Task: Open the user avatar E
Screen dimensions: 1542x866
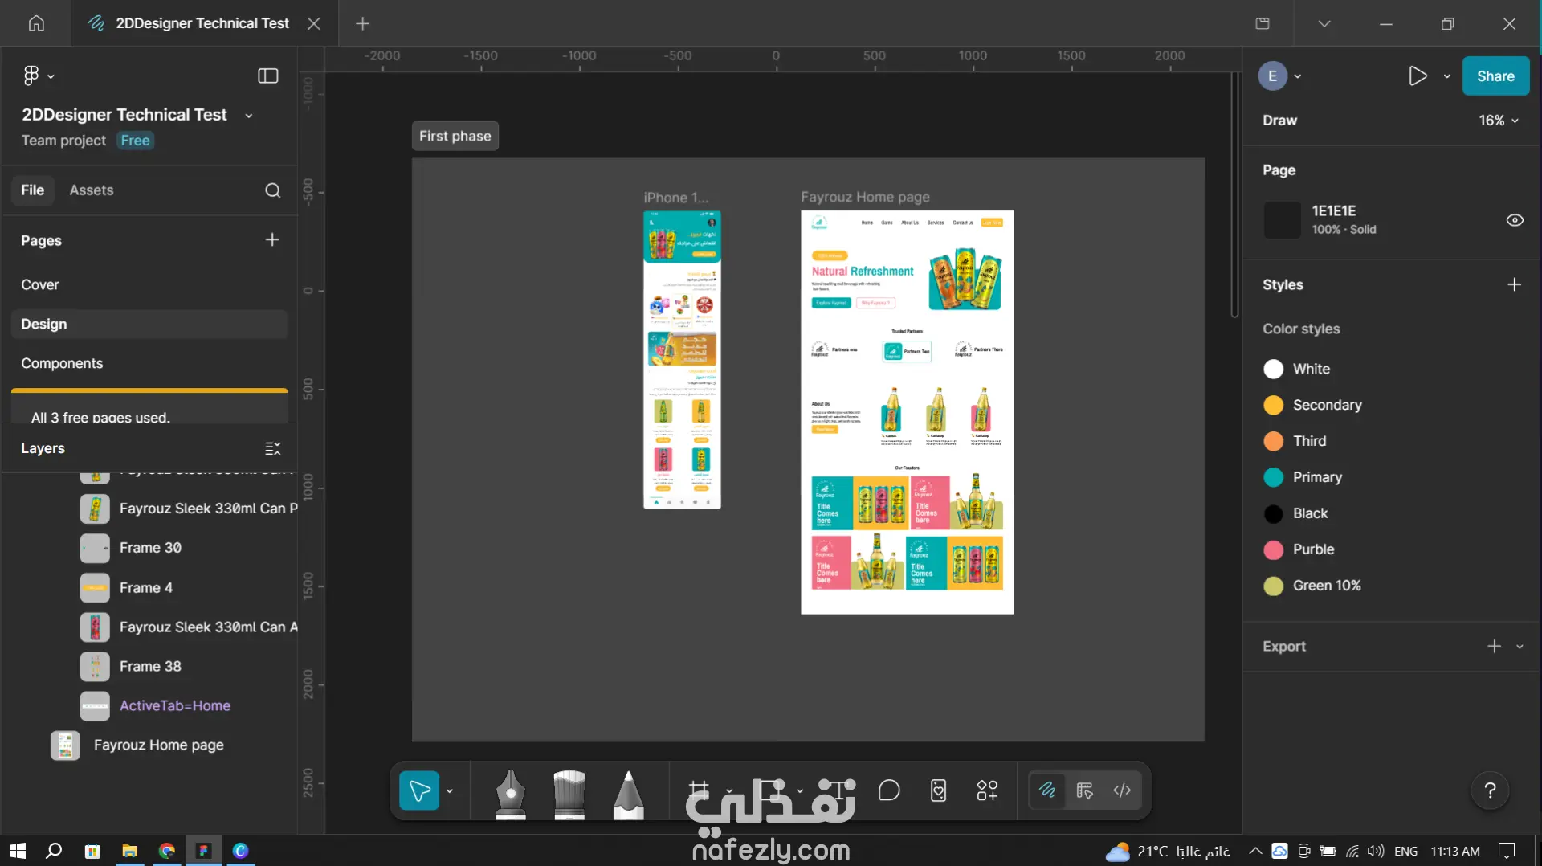Action: (1272, 76)
